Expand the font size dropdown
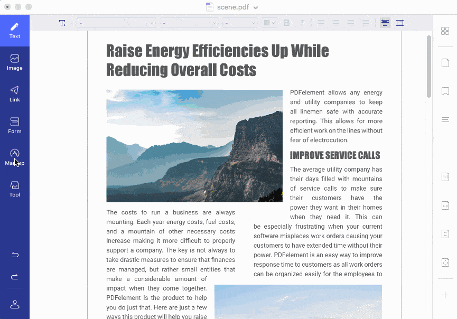This screenshot has height=319, width=457. click(240, 23)
